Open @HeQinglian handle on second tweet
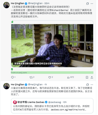 point(35,85)
